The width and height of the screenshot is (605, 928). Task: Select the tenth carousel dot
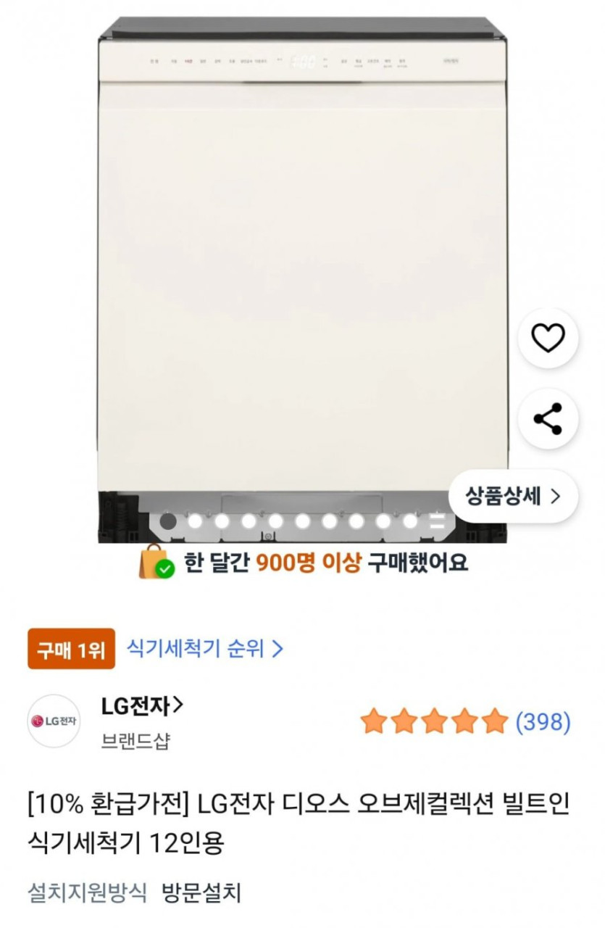(x=410, y=521)
